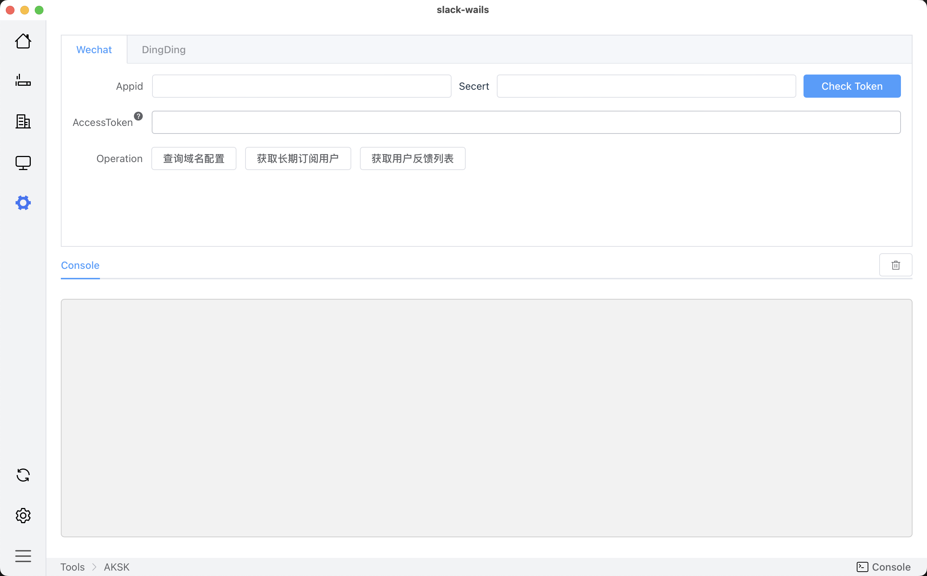Clear console with the trash icon
The image size is (927, 576).
pyautogui.click(x=895, y=265)
